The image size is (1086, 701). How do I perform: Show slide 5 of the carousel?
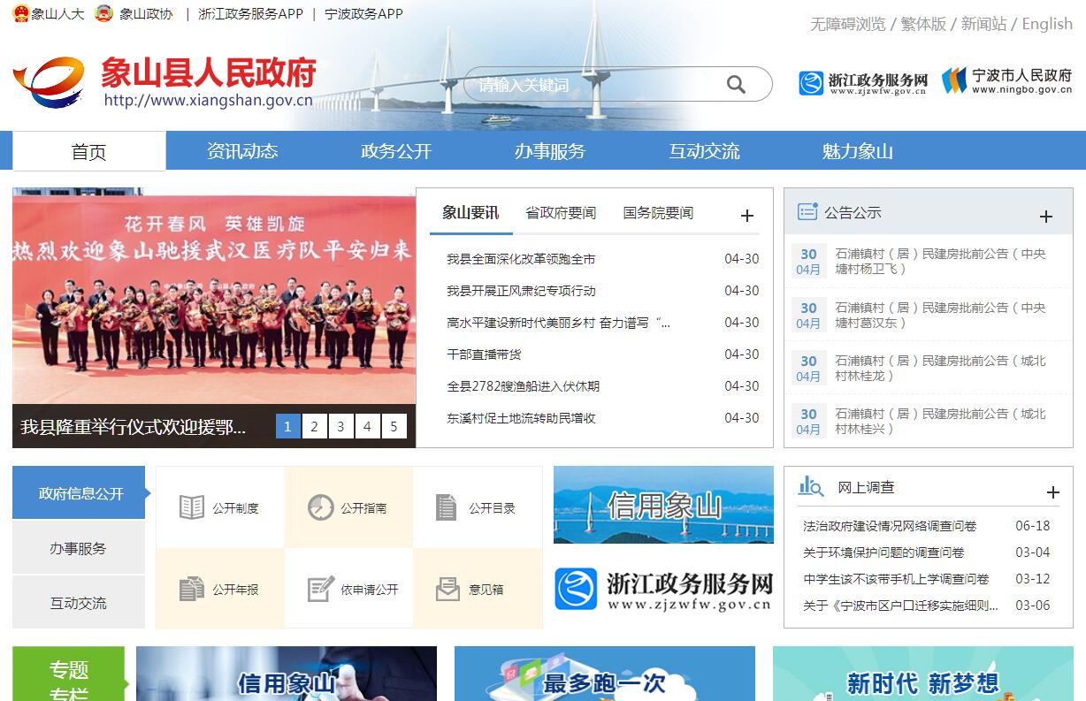click(394, 426)
